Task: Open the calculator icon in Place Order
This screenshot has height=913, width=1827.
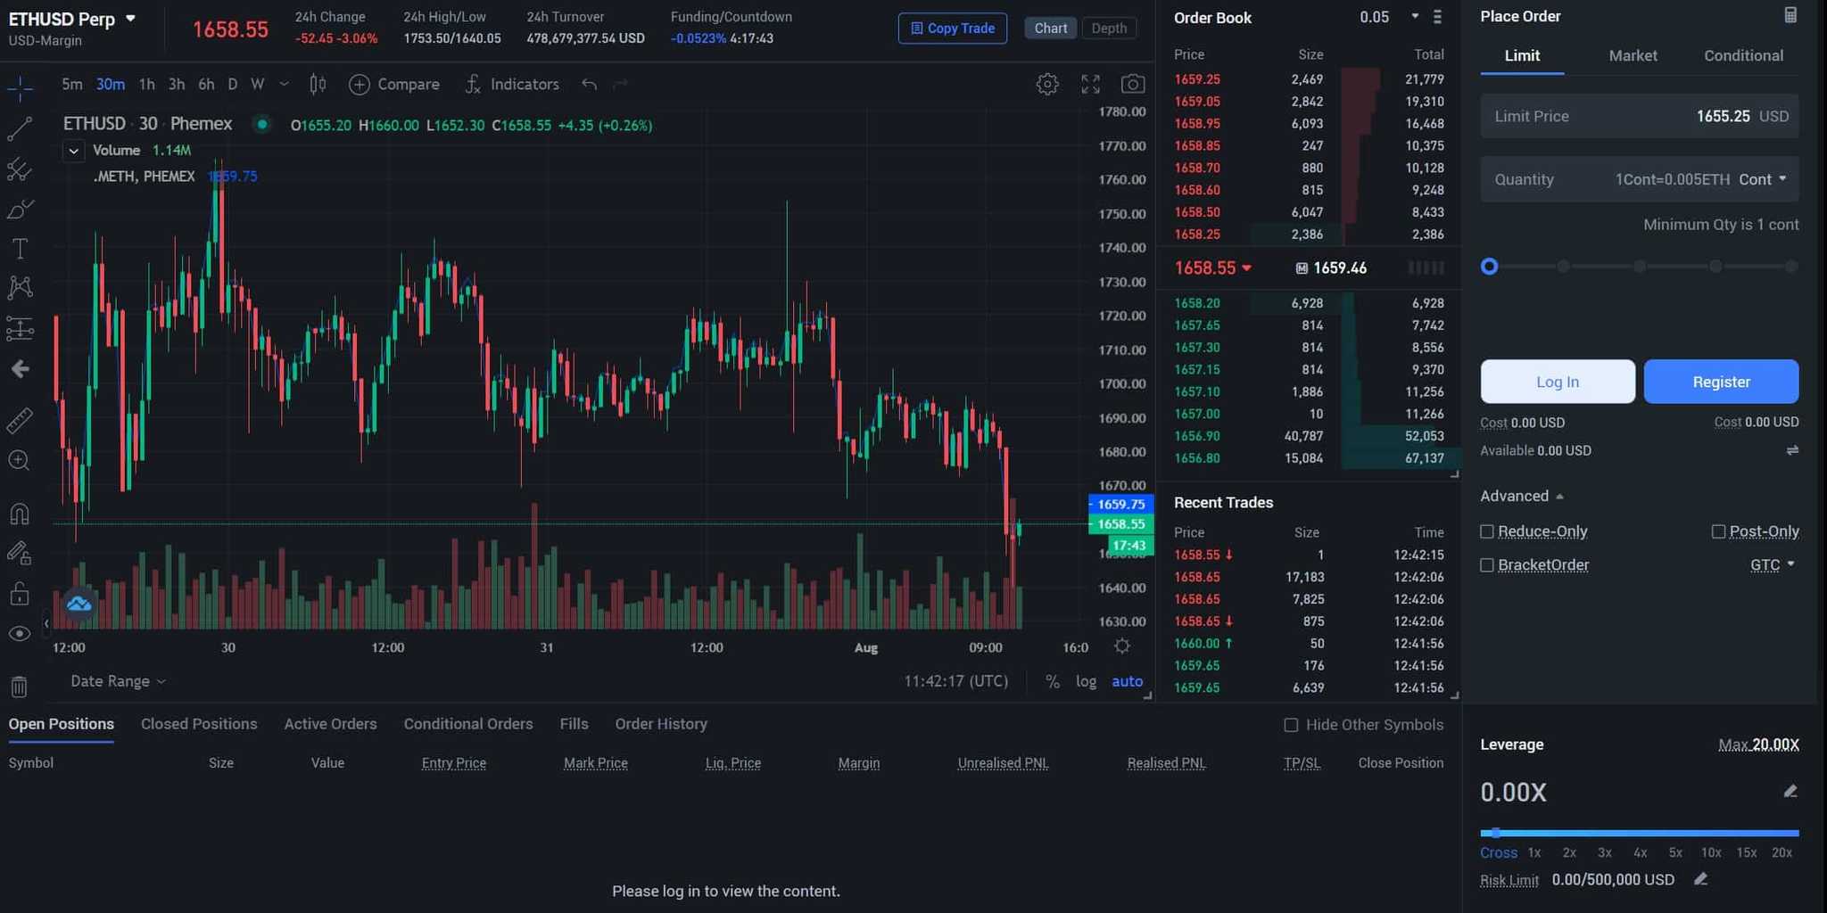Action: pos(1790,15)
